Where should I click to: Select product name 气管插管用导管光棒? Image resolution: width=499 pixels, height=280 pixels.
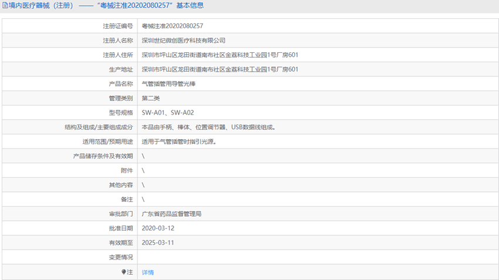168,84
